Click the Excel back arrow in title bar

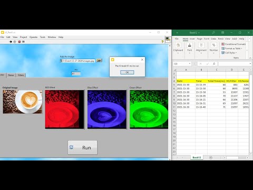coord(177,33)
